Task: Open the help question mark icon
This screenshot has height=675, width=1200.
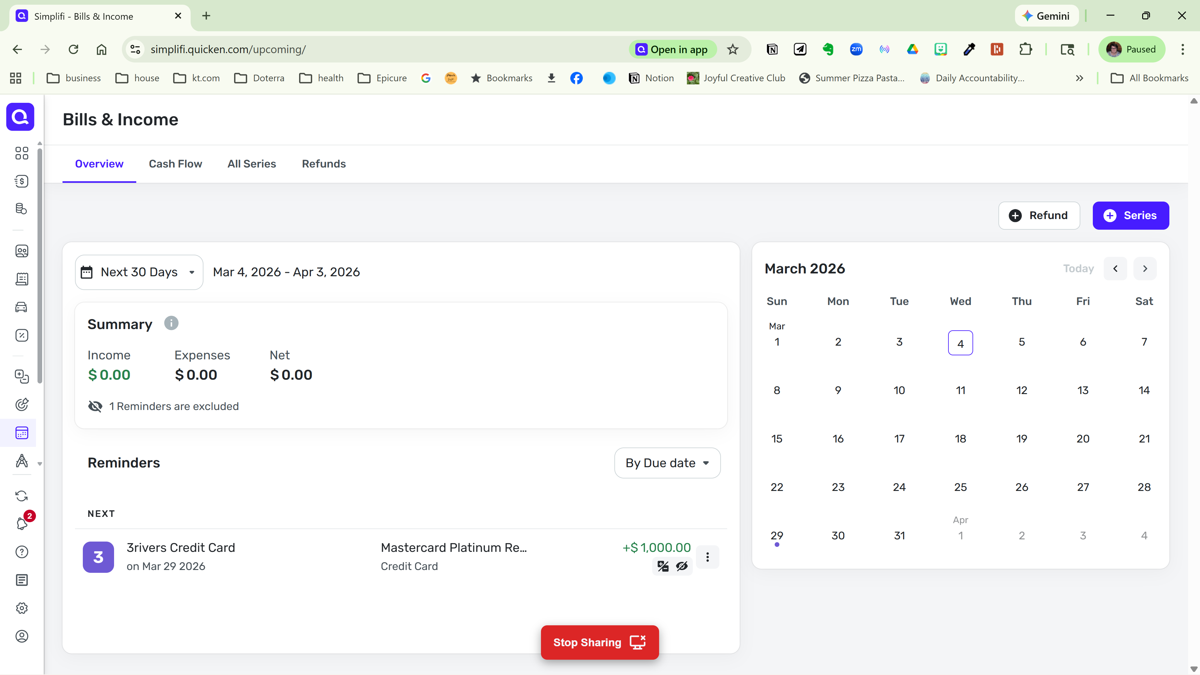Action: [x=22, y=552]
